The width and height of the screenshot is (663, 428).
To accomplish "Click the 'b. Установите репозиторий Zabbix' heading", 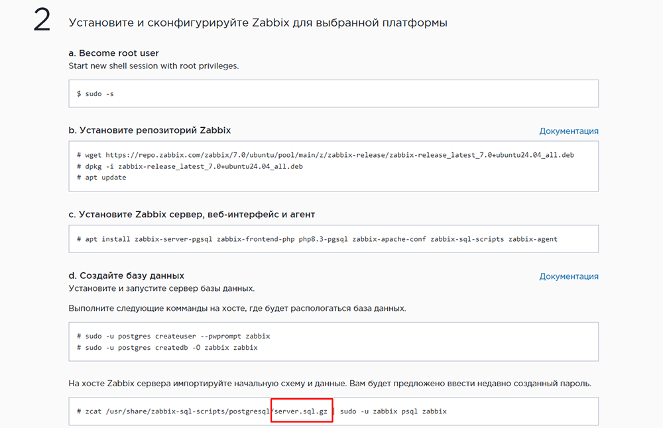I will pyautogui.click(x=150, y=130).
